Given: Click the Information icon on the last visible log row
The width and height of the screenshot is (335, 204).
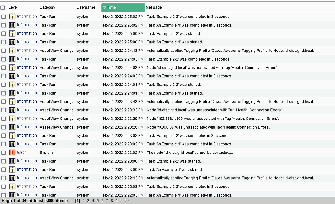Looking at the screenshot, I should 12,195.
